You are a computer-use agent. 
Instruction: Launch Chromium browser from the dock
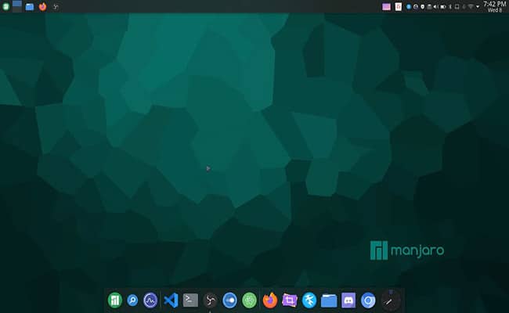point(368,300)
